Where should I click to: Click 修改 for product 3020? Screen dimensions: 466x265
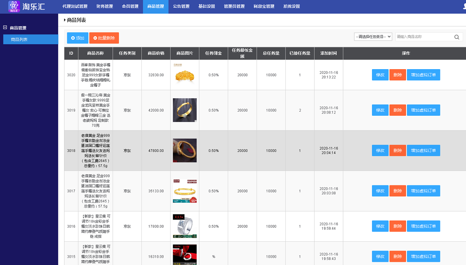pos(380,75)
